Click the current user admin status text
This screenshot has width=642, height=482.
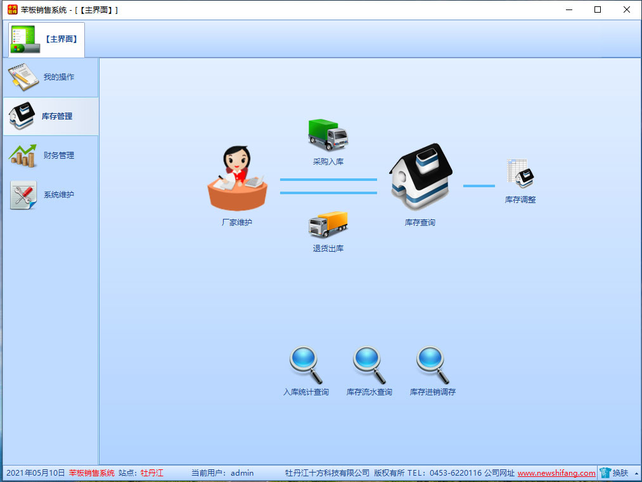coord(222,473)
